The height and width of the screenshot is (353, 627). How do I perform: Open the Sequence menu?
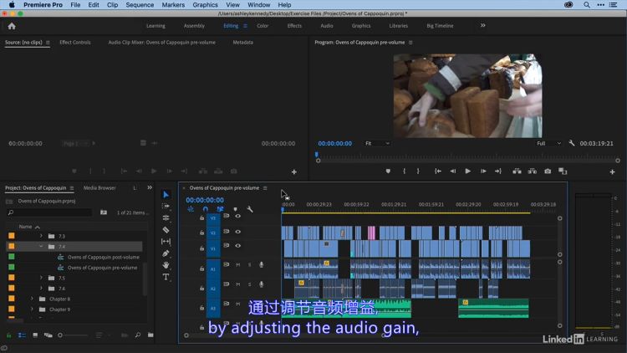click(140, 5)
